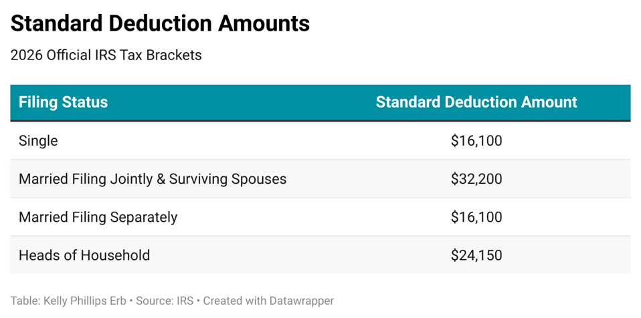Screen dimensions: 641x318
Task: Select the Heads of Household row
Action: click(x=84, y=255)
